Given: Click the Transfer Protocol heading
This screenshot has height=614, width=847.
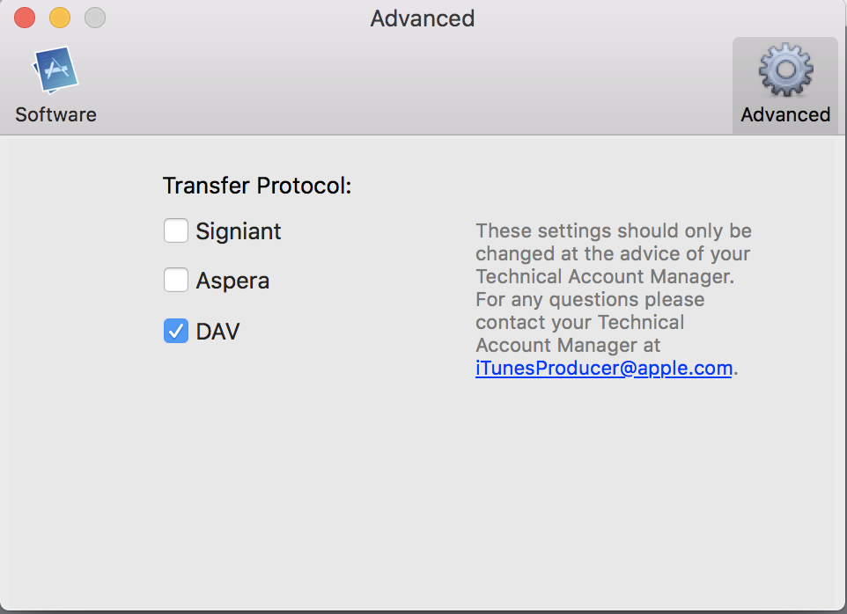Looking at the screenshot, I should pyautogui.click(x=257, y=186).
